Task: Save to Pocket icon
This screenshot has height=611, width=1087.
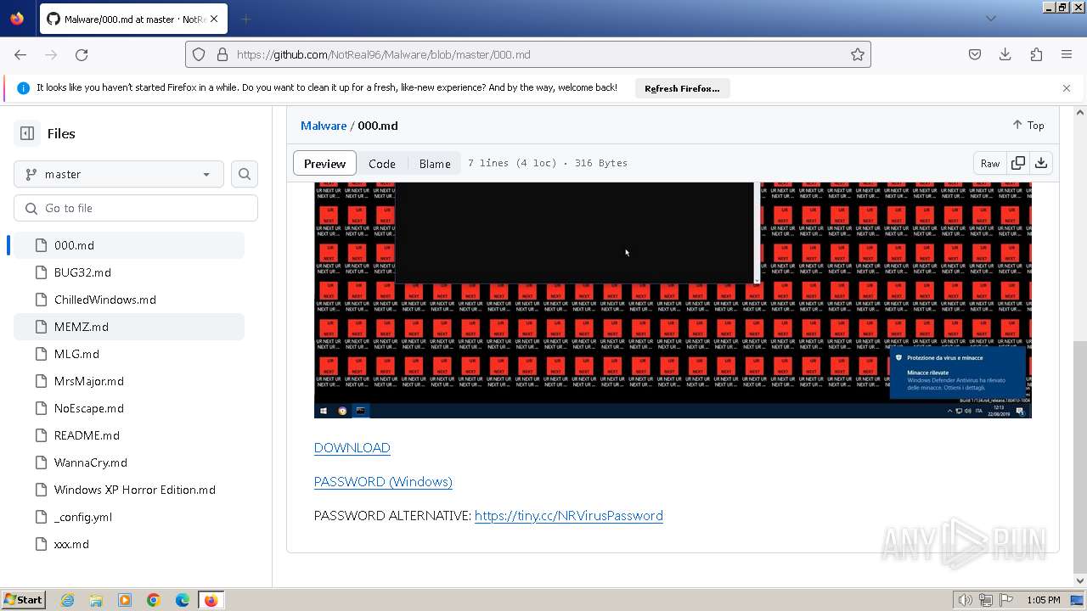Action: click(975, 54)
